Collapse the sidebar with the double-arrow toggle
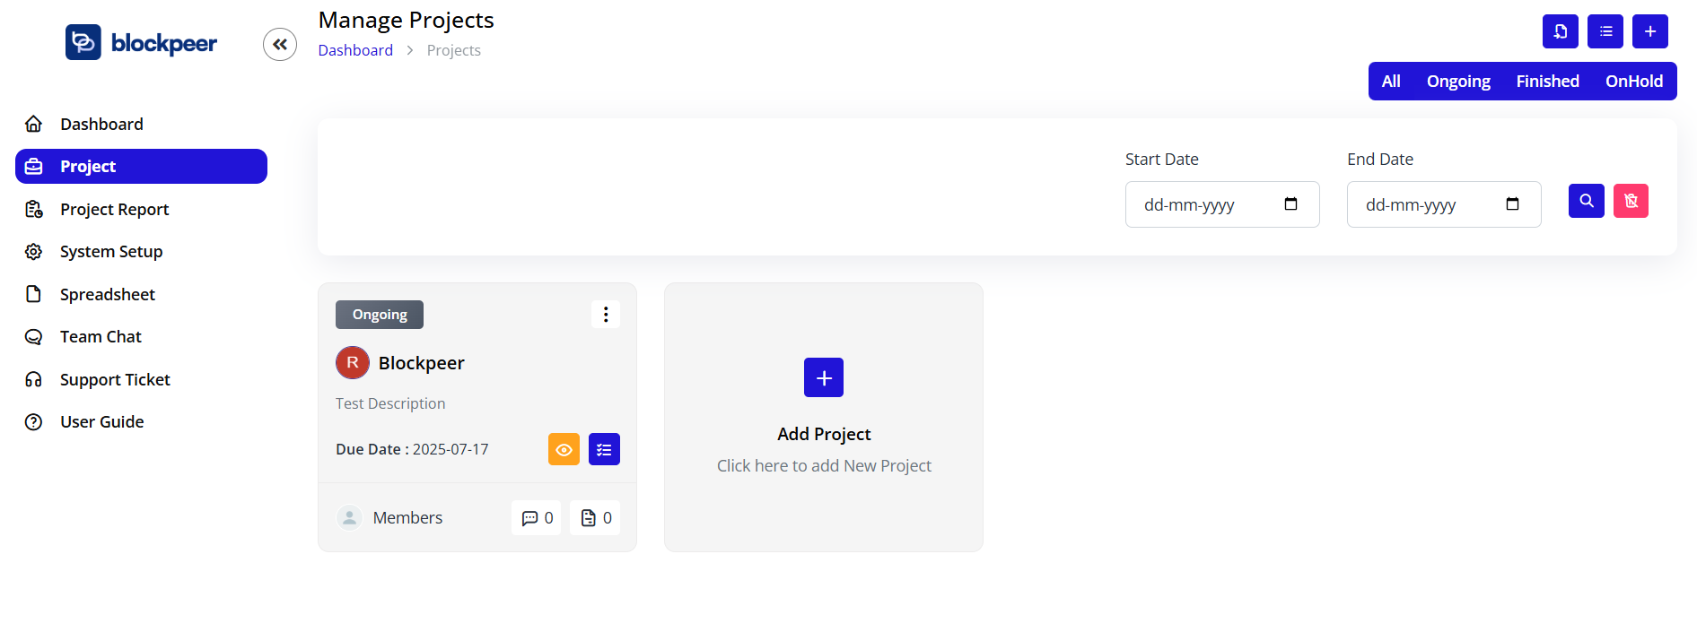This screenshot has height=632, width=1697. (x=279, y=44)
